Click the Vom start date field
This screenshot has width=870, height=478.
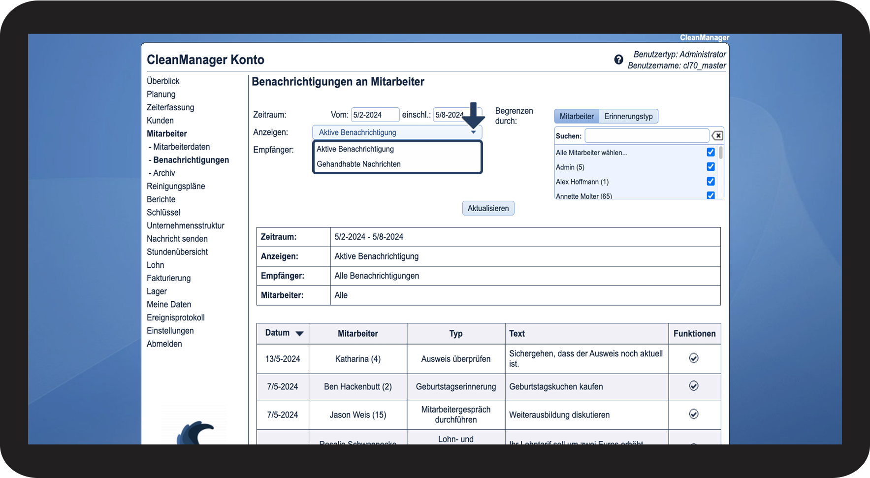tap(375, 115)
